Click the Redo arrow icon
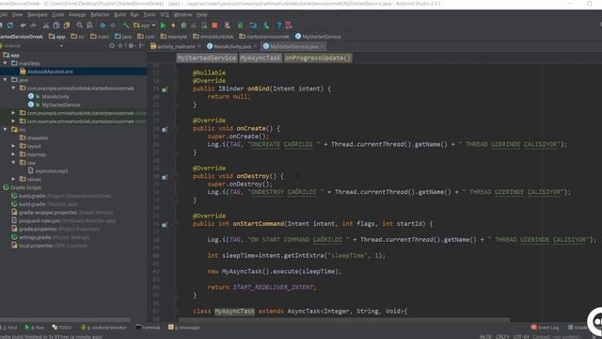602x339 pixels. point(34,25)
